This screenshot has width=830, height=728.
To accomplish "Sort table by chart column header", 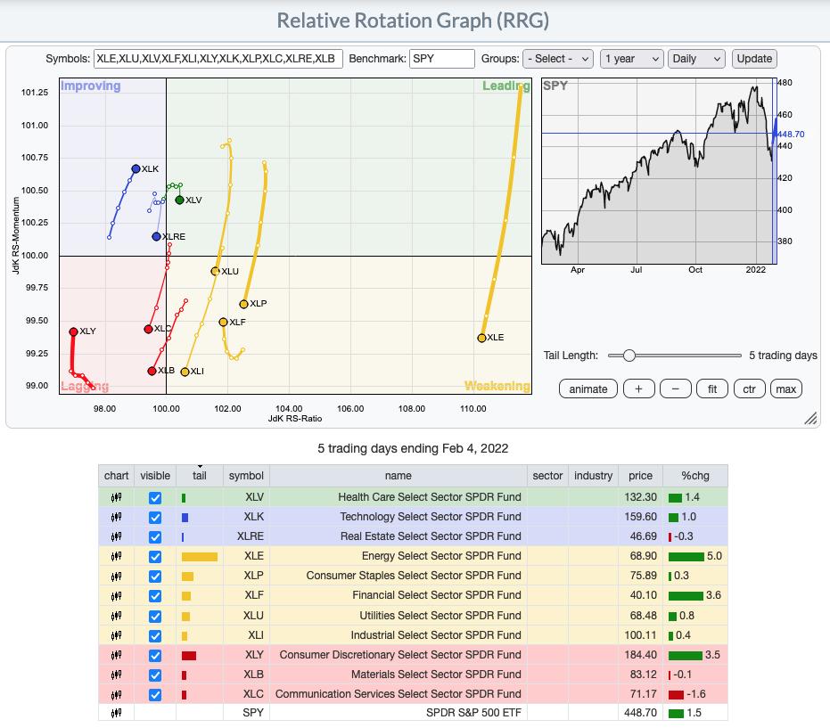I will click(117, 476).
